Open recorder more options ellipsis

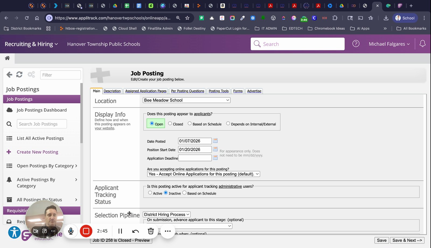point(168,231)
